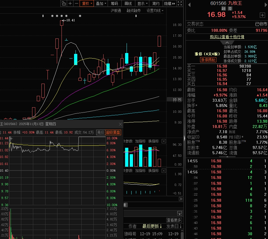Screen dimensions: 268x239
Task: Open the 设置均线 moving average dropdown
Action: pos(155,10)
